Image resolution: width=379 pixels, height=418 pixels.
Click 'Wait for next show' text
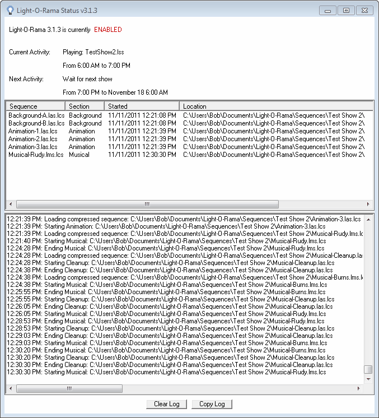tap(87, 79)
